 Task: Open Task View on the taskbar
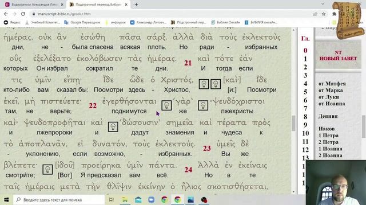point(112,200)
